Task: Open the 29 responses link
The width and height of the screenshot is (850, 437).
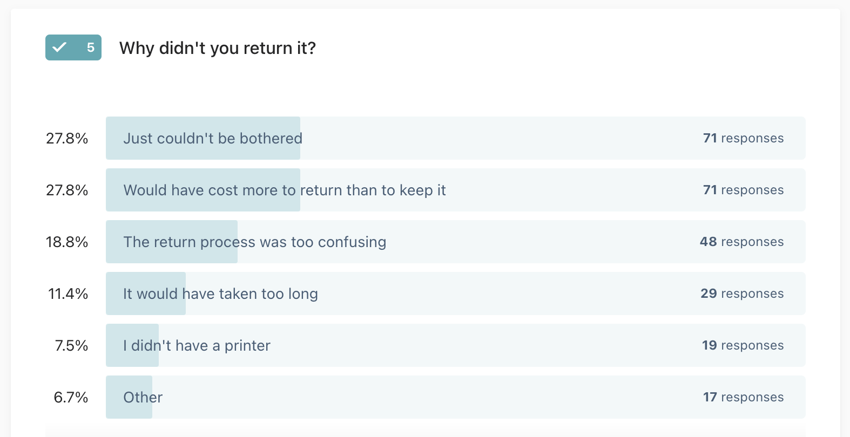Action: (x=742, y=293)
